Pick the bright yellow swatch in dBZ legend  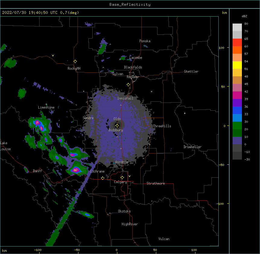click(x=237, y=65)
